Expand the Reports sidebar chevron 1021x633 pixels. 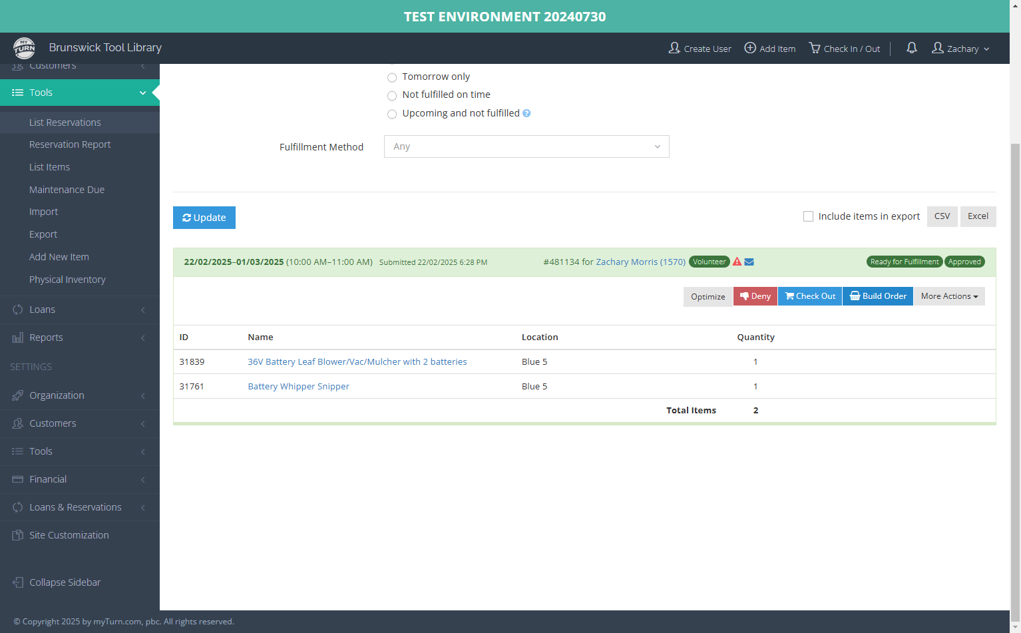[x=142, y=337]
